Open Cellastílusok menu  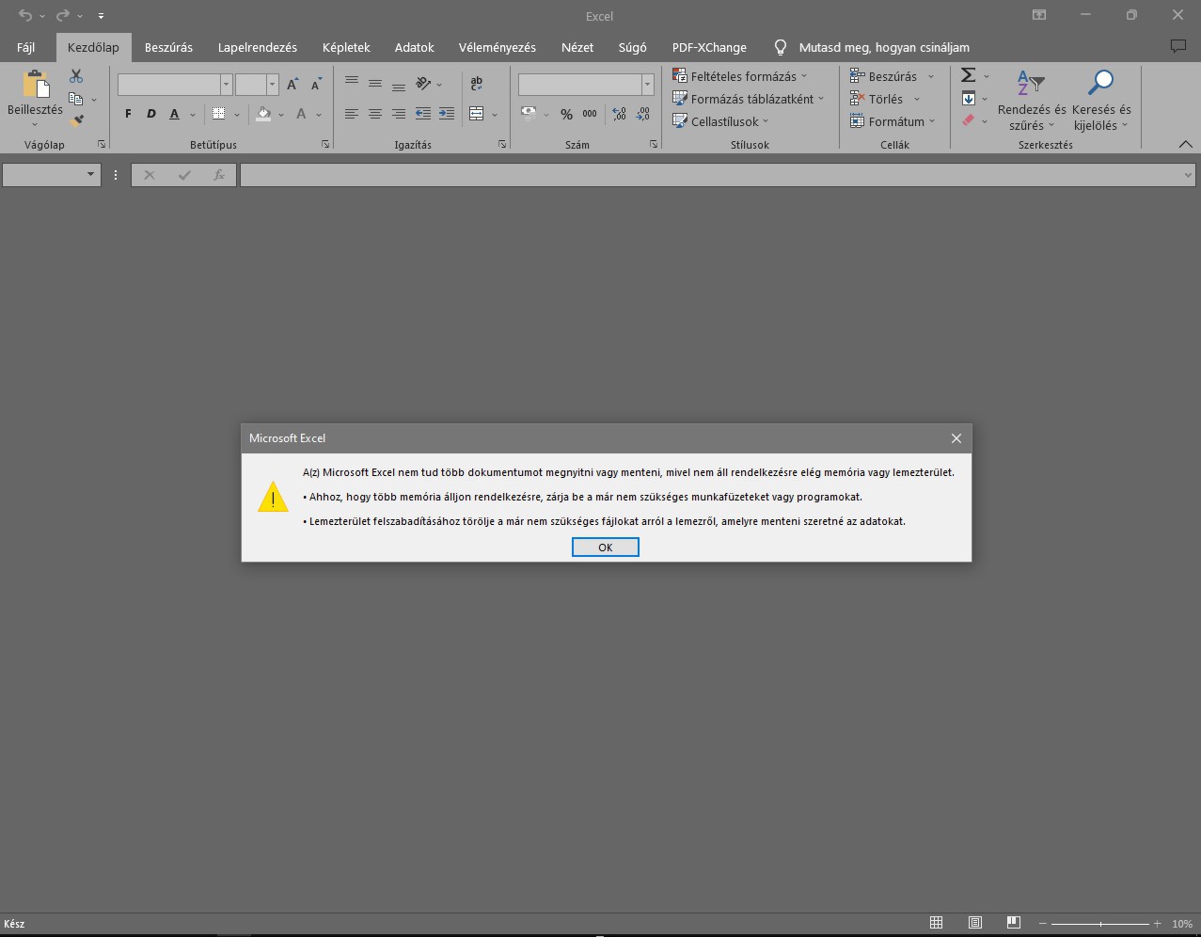point(720,121)
